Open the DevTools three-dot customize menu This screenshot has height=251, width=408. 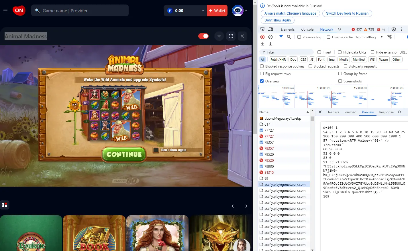pyautogui.click(x=402, y=29)
